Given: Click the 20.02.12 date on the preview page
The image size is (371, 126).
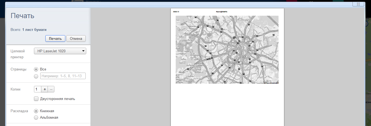Looking at the screenshot, I should click(x=176, y=12).
